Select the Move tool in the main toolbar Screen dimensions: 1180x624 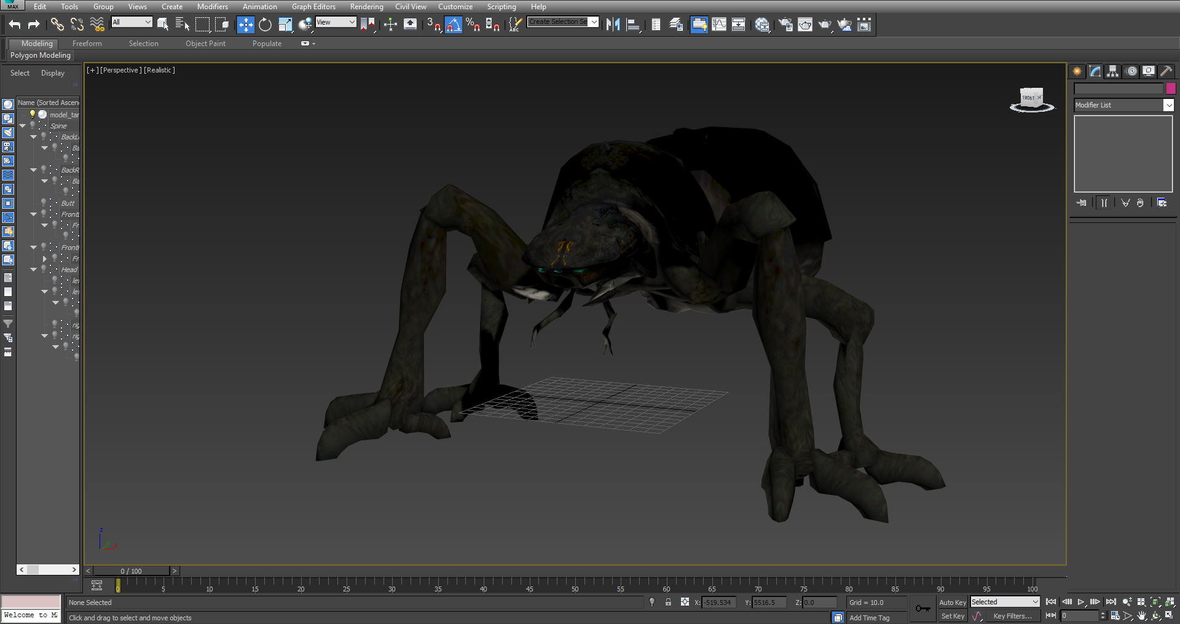pyautogui.click(x=245, y=25)
